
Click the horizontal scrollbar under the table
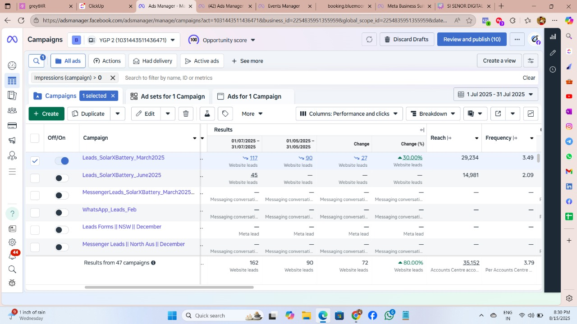tap(169, 287)
